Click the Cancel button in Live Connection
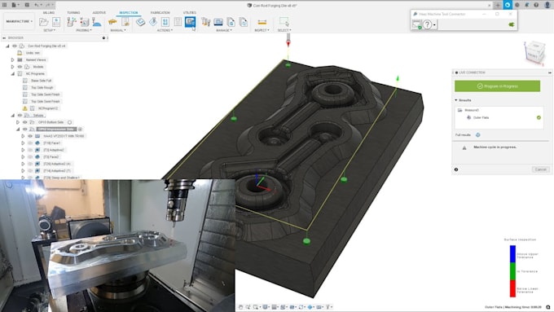The height and width of the screenshot is (312, 554). point(541,169)
